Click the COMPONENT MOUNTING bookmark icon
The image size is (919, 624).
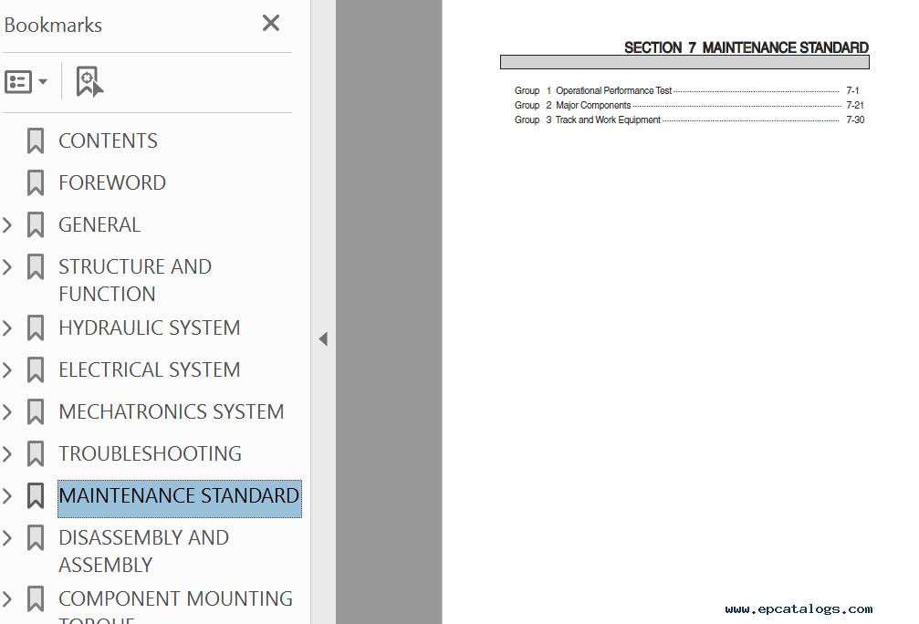click(36, 598)
